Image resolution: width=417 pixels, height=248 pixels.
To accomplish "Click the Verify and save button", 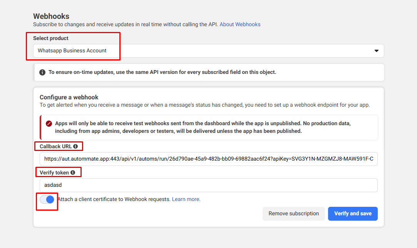I will click(353, 214).
